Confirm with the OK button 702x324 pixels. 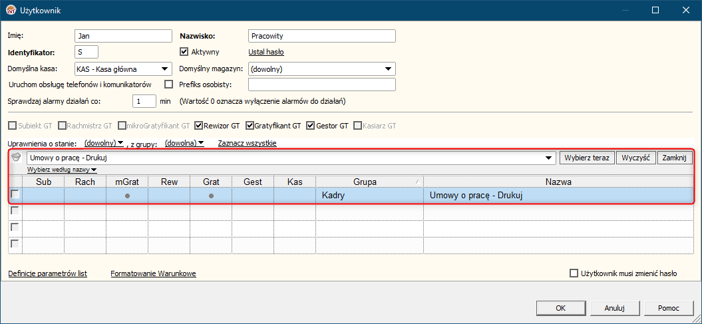coord(560,308)
